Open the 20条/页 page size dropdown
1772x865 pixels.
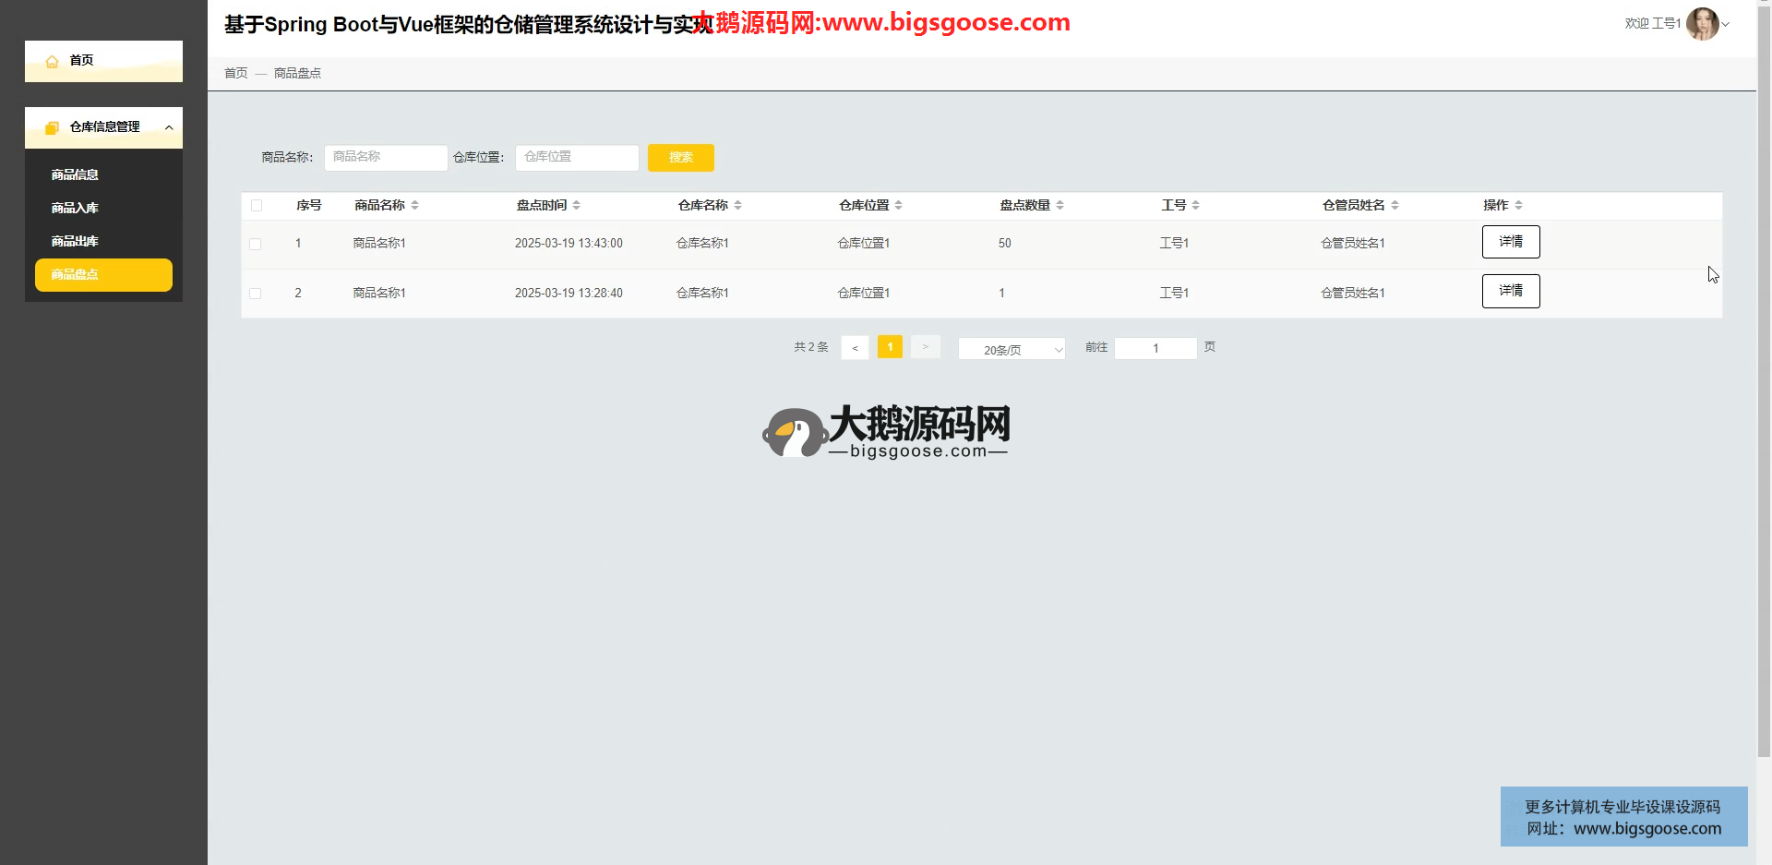[x=1011, y=349]
